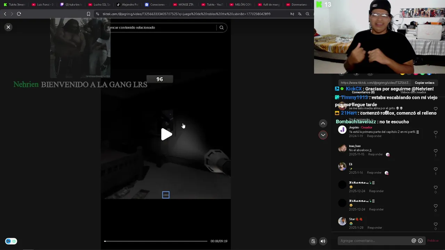Switch to Videos del creador tab
Image resolution: width=445 pixels, height=250 pixels.
(x=413, y=92)
